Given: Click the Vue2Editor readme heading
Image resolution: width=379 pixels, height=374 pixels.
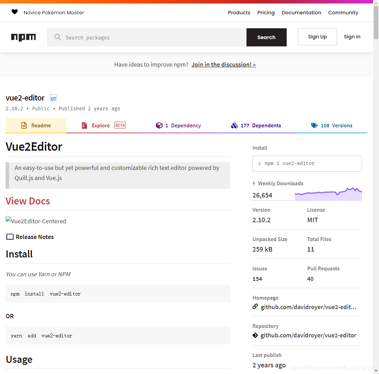Looking at the screenshot, I should click(x=34, y=147).
